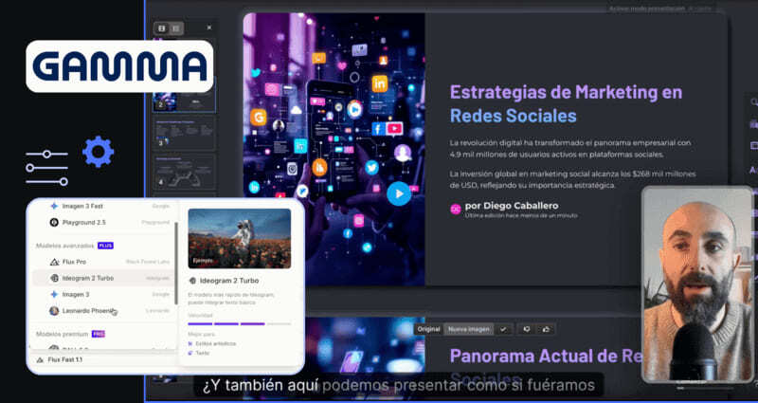Click the PLUS badge beside 'Modelos avanzados'
Image resolution: width=758 pixels, height=403 pixels.
click(x=105, y=246)
